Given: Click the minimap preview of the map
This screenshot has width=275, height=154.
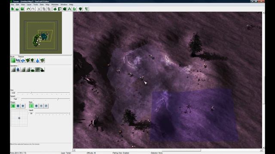Looking at the screenshot, I should tap(41, 33).
